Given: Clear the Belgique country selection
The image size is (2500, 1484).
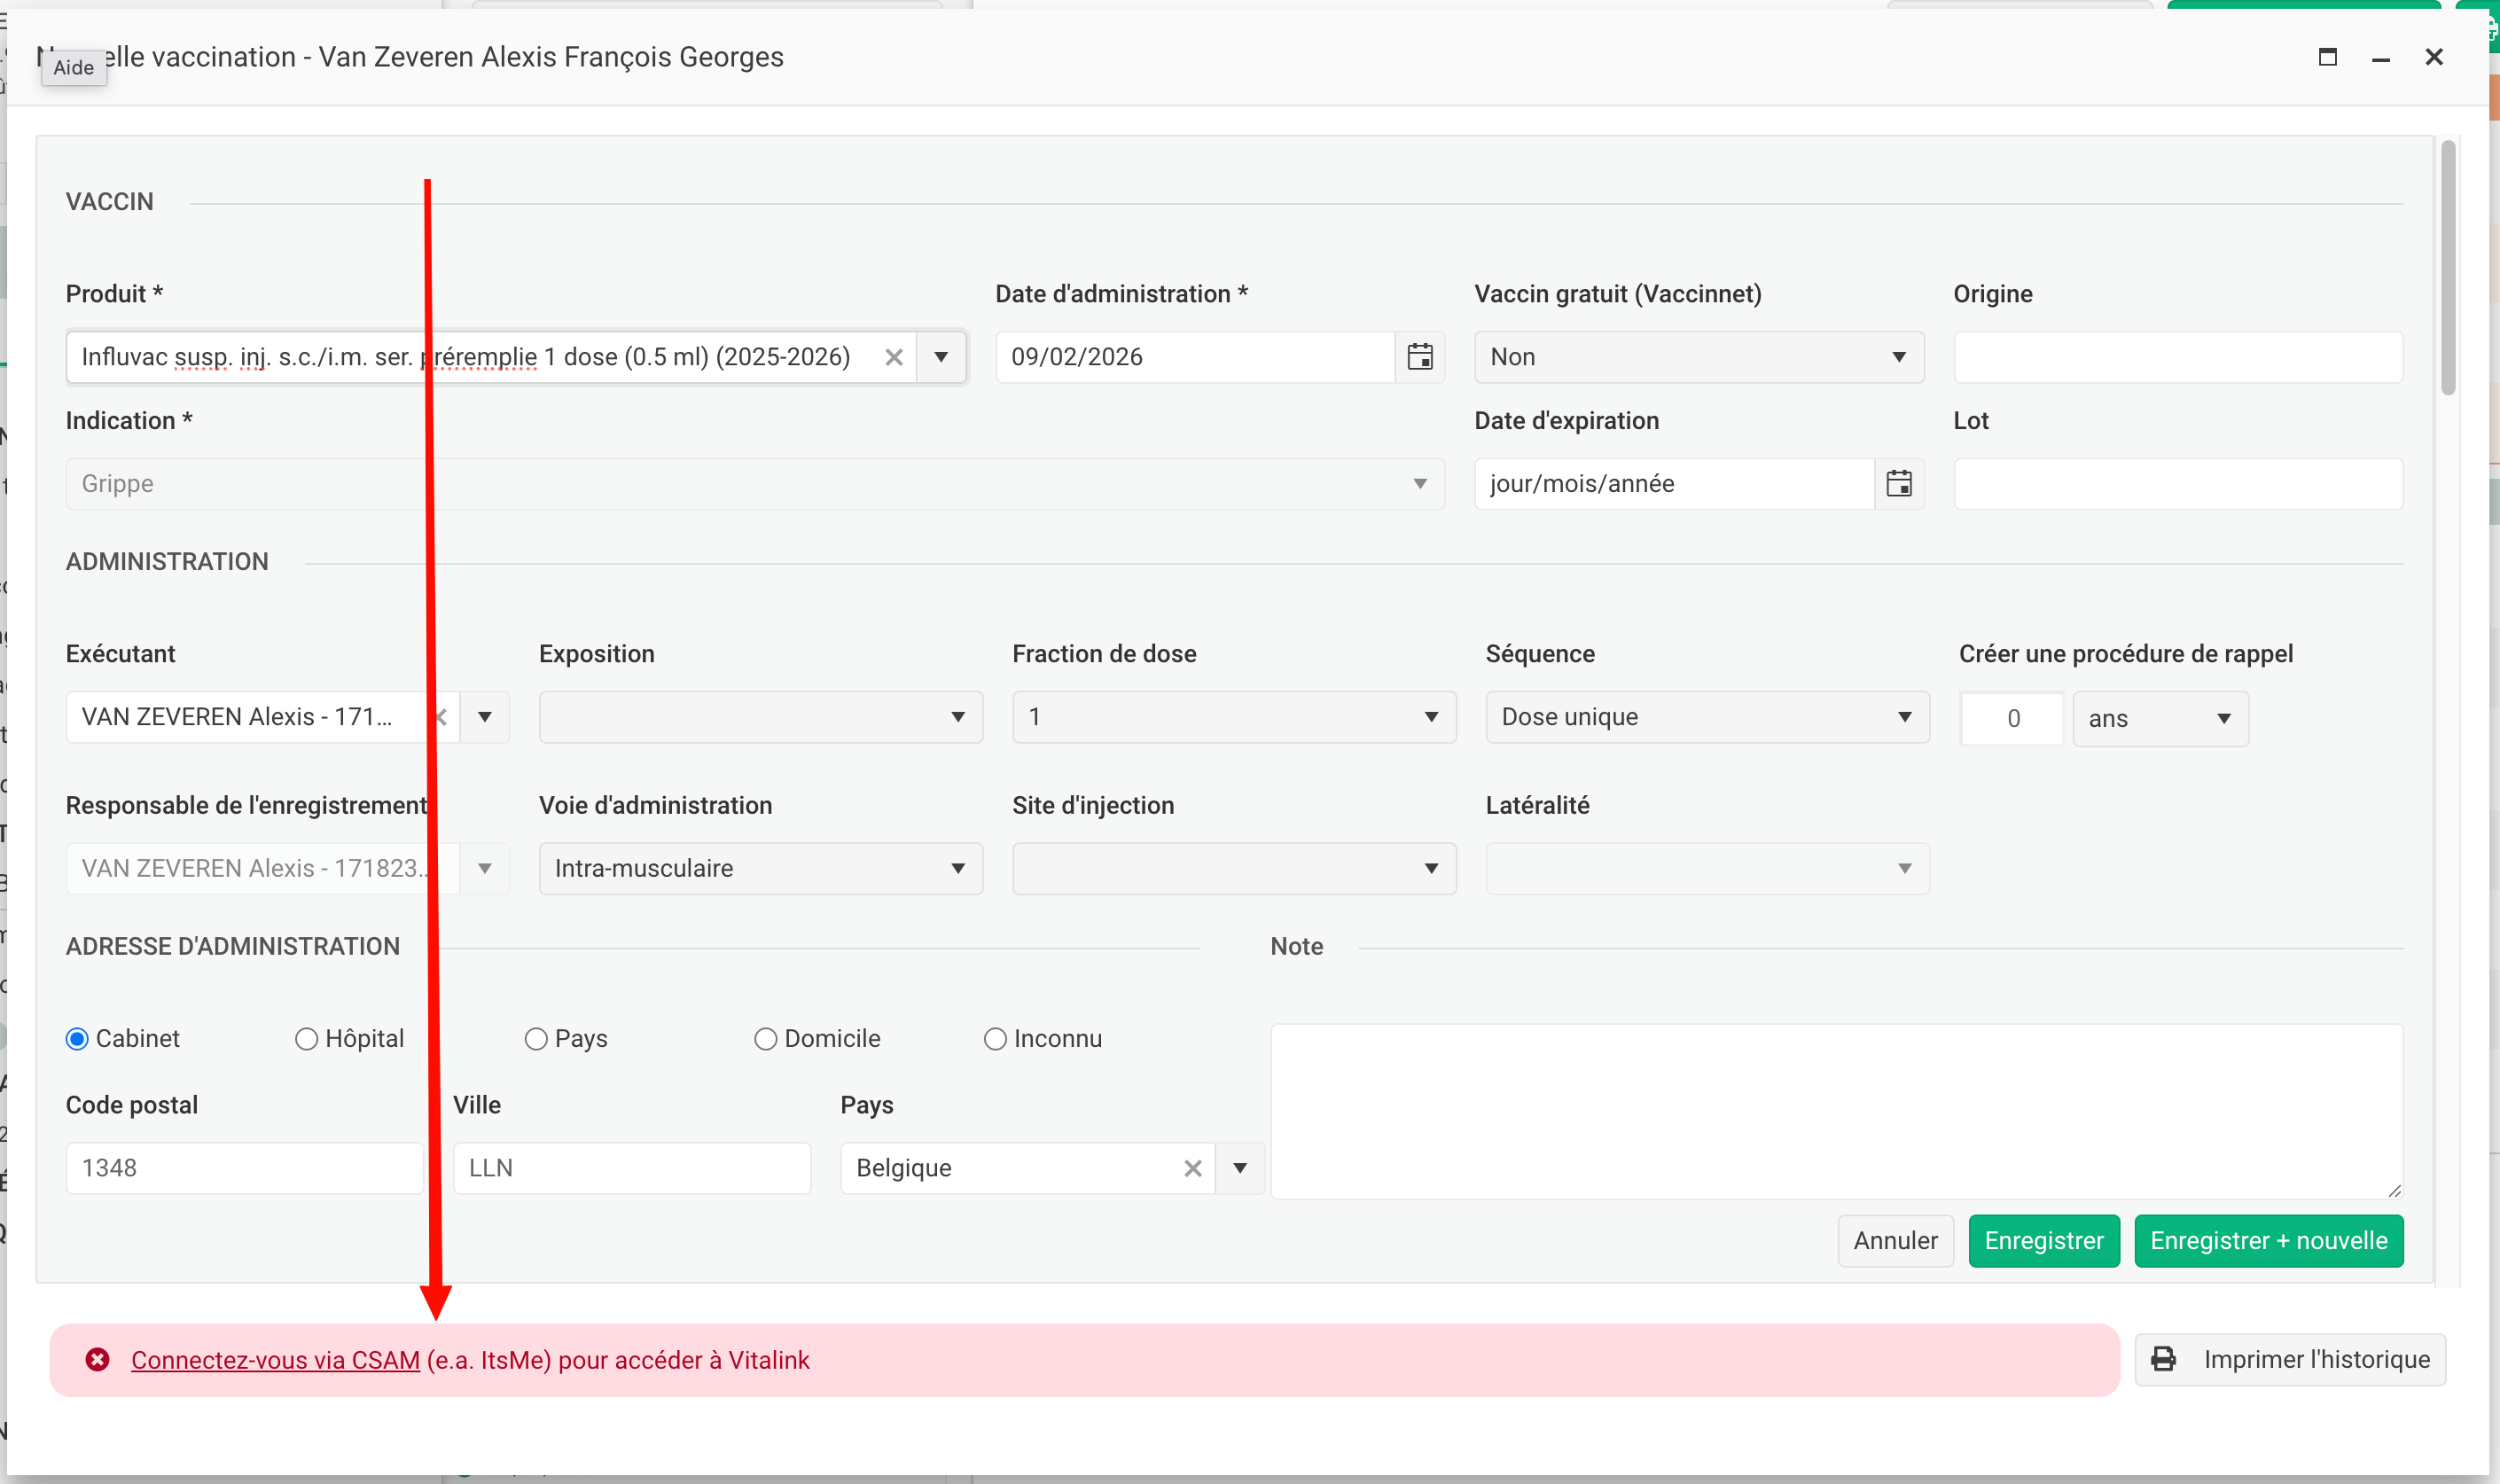Looking at the screenshot, I should [1192, 1168].
